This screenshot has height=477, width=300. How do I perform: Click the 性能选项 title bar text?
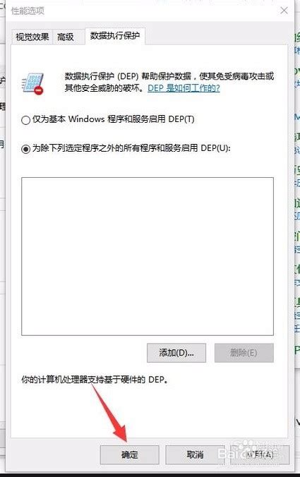(28, 11)
